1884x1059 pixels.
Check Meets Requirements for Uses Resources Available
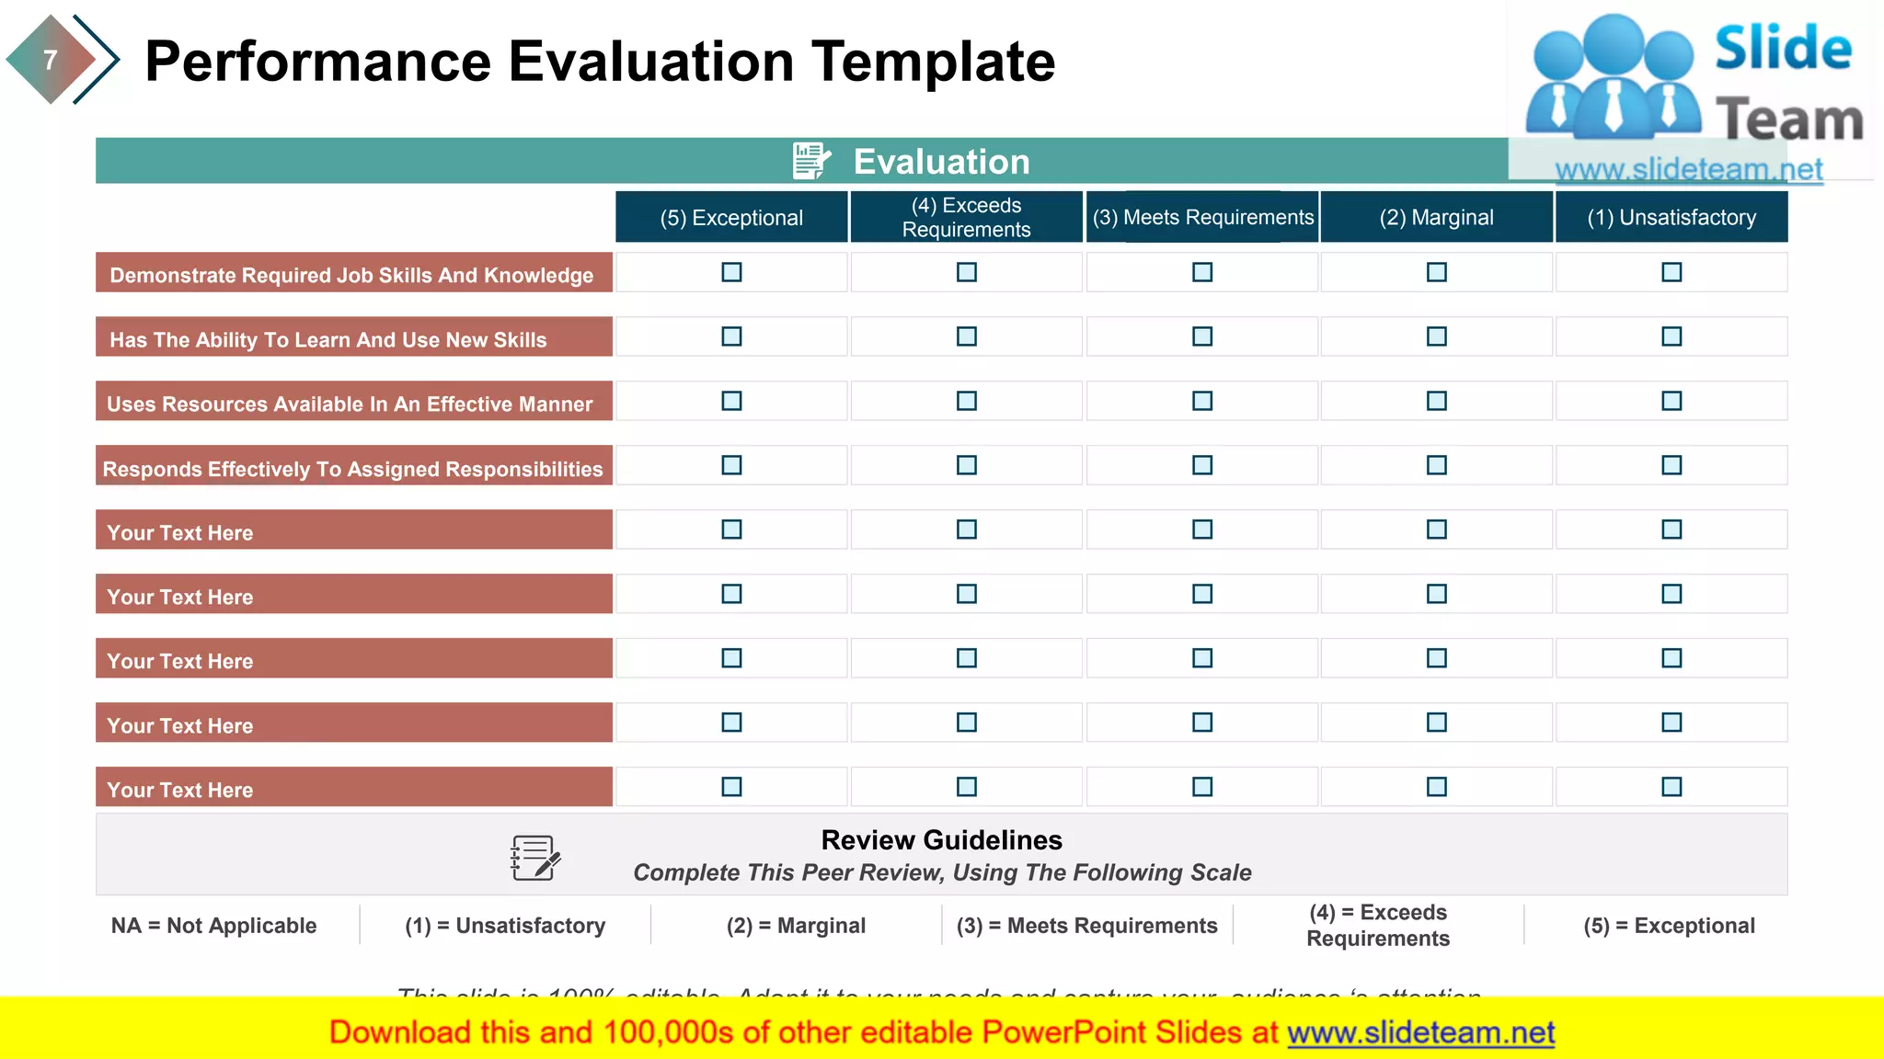tap(1202, 401)
